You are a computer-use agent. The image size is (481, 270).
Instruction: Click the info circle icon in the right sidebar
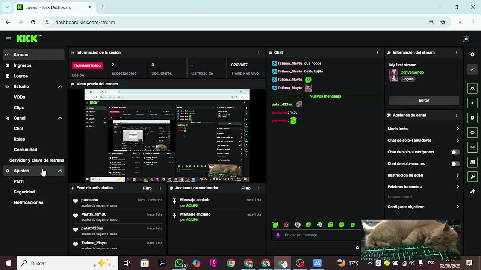click(x=472, y=54)
